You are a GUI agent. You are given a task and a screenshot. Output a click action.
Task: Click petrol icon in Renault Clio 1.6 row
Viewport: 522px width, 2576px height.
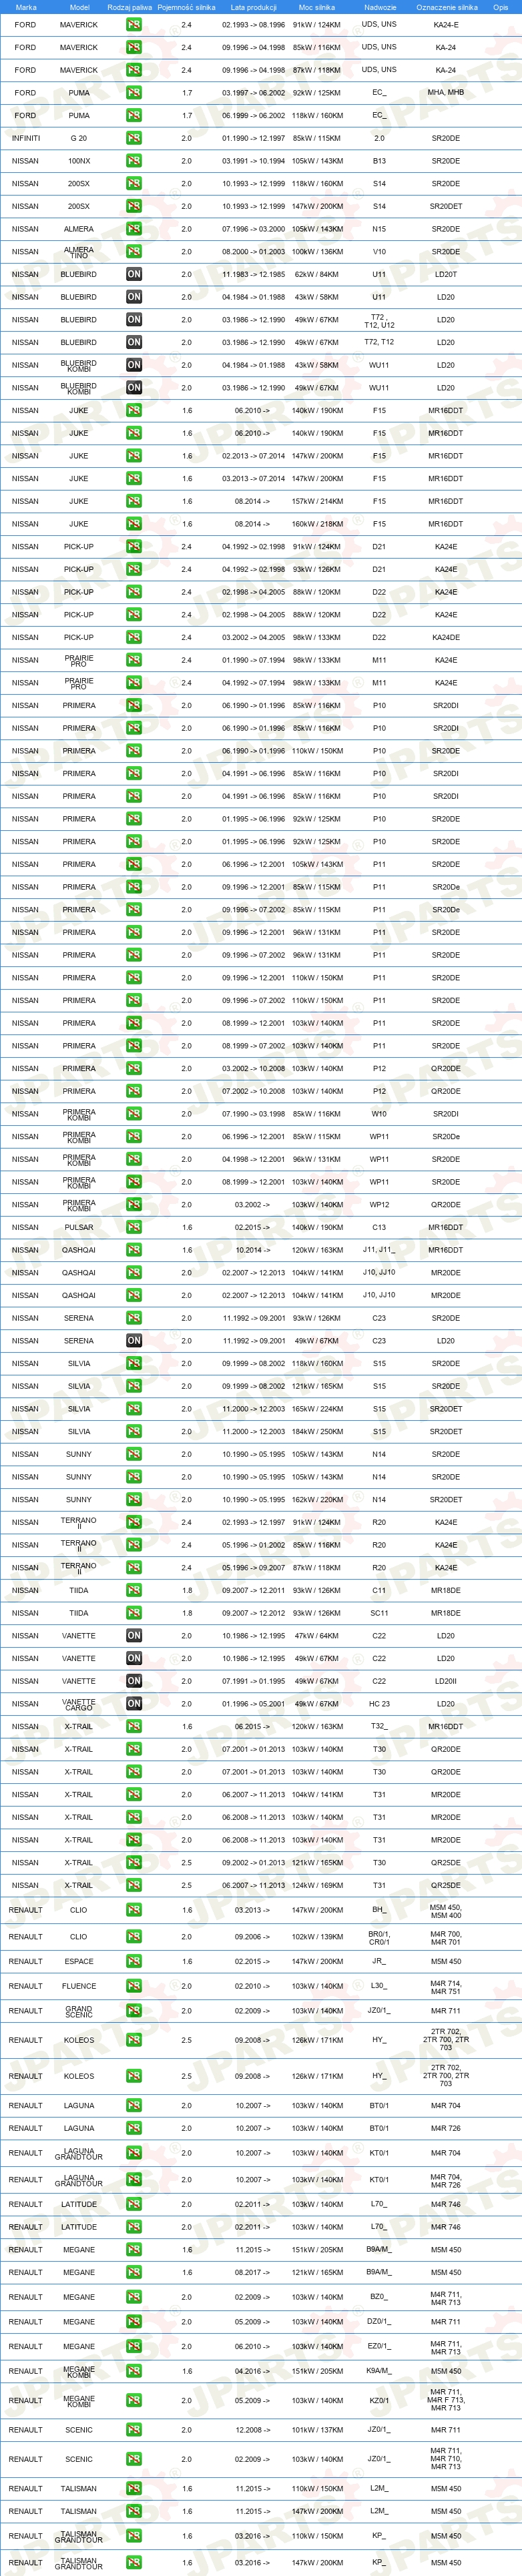[x=134, y=1910]
